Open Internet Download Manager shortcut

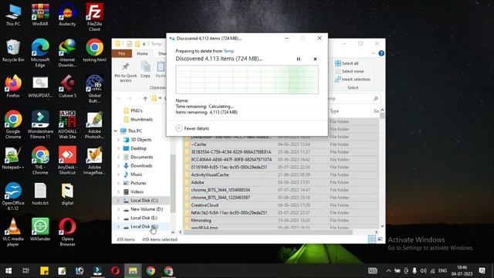pyautogui.click(x=67, y=53)
